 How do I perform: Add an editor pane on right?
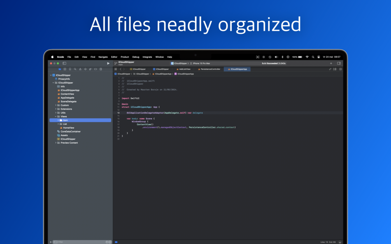pos(340,69)
